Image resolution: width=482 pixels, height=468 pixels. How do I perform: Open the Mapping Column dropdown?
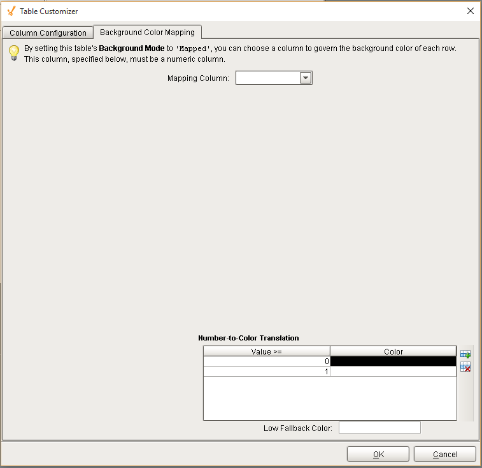click(x=305, y=78)
